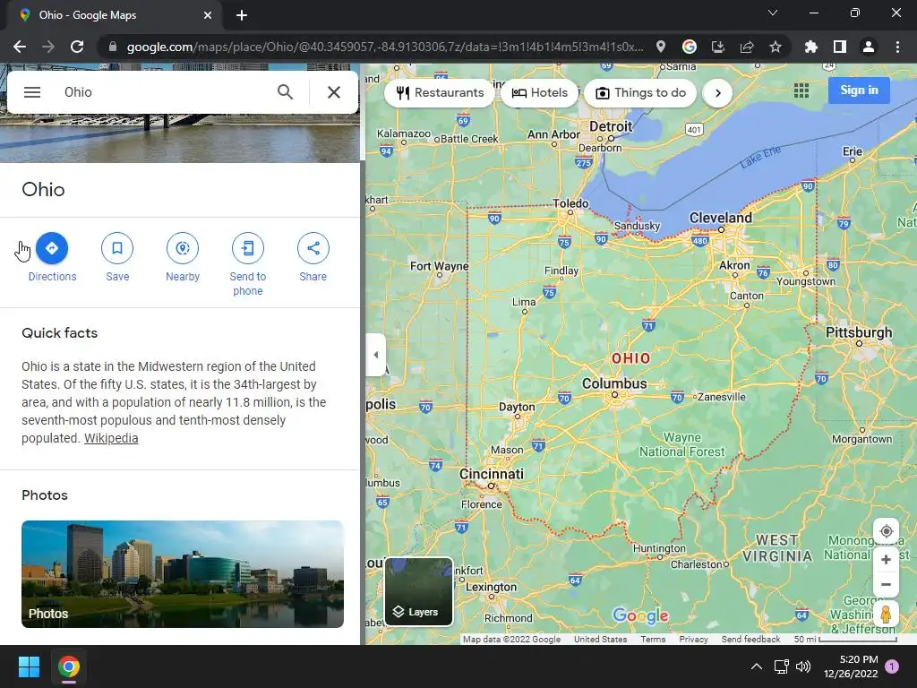Click the address bar URL
This screenshot has height=688, width=917.
pos(385,47)
